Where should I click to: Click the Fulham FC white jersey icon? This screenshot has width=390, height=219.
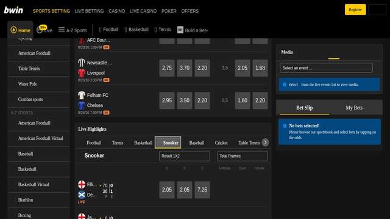click(81, 95)
